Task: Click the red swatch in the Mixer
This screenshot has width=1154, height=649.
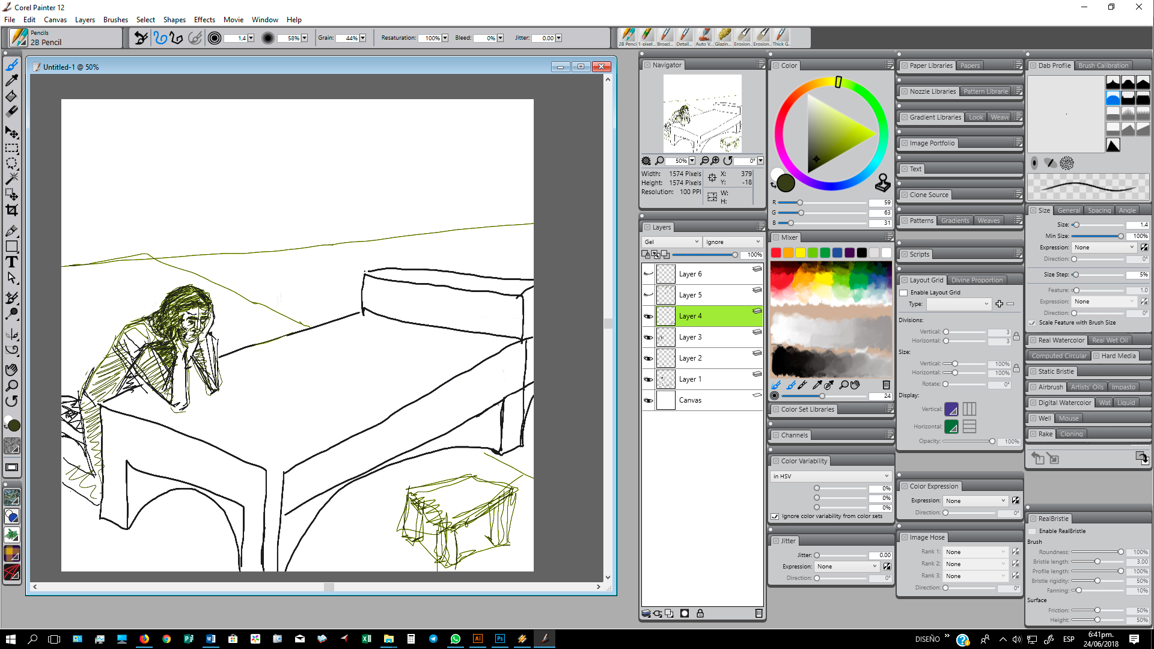Action: point(776,253)
